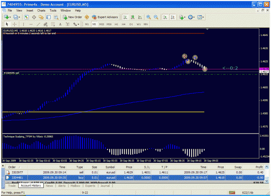Switch chart to Candlesticks mode
The height and width of the screenshot is (196, 271).
coord(133,17)
